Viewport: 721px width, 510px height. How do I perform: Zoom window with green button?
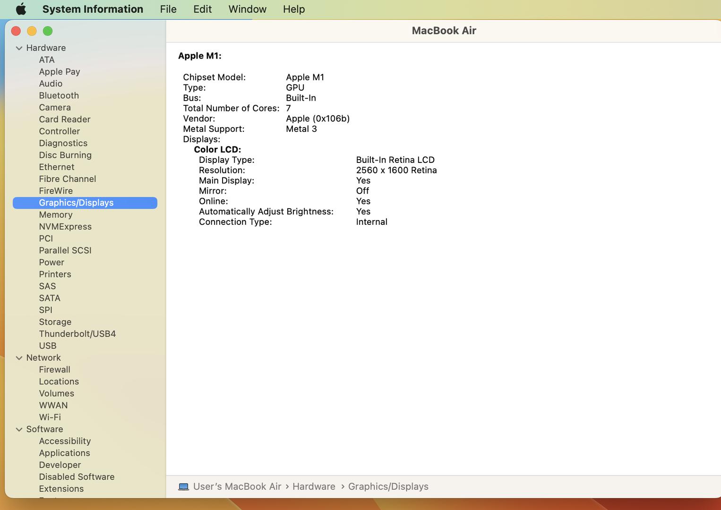[x=48, y=31]
